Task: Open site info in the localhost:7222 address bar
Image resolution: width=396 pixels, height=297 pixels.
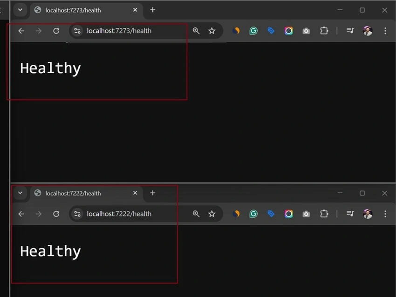Action: [77, 214]
